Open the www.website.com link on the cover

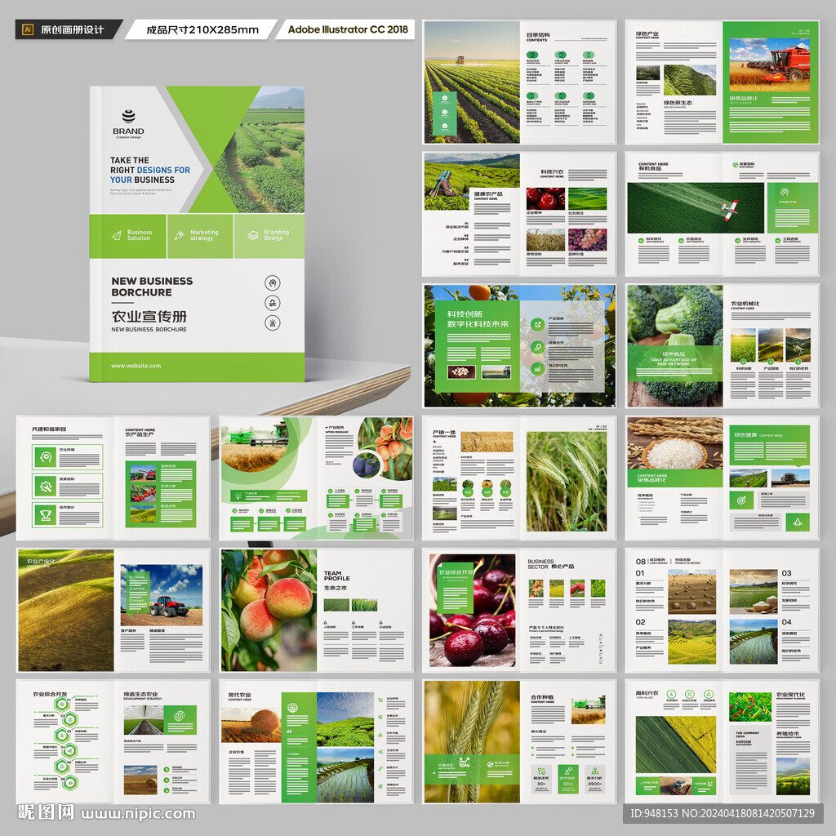click(x=136, y=366)
